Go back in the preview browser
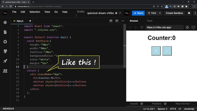This screenshot has width=197, height=111. 130,27
